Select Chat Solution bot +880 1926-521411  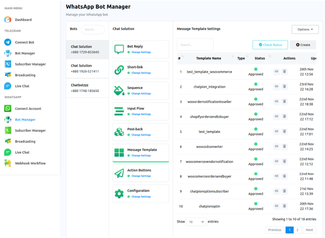87,69
